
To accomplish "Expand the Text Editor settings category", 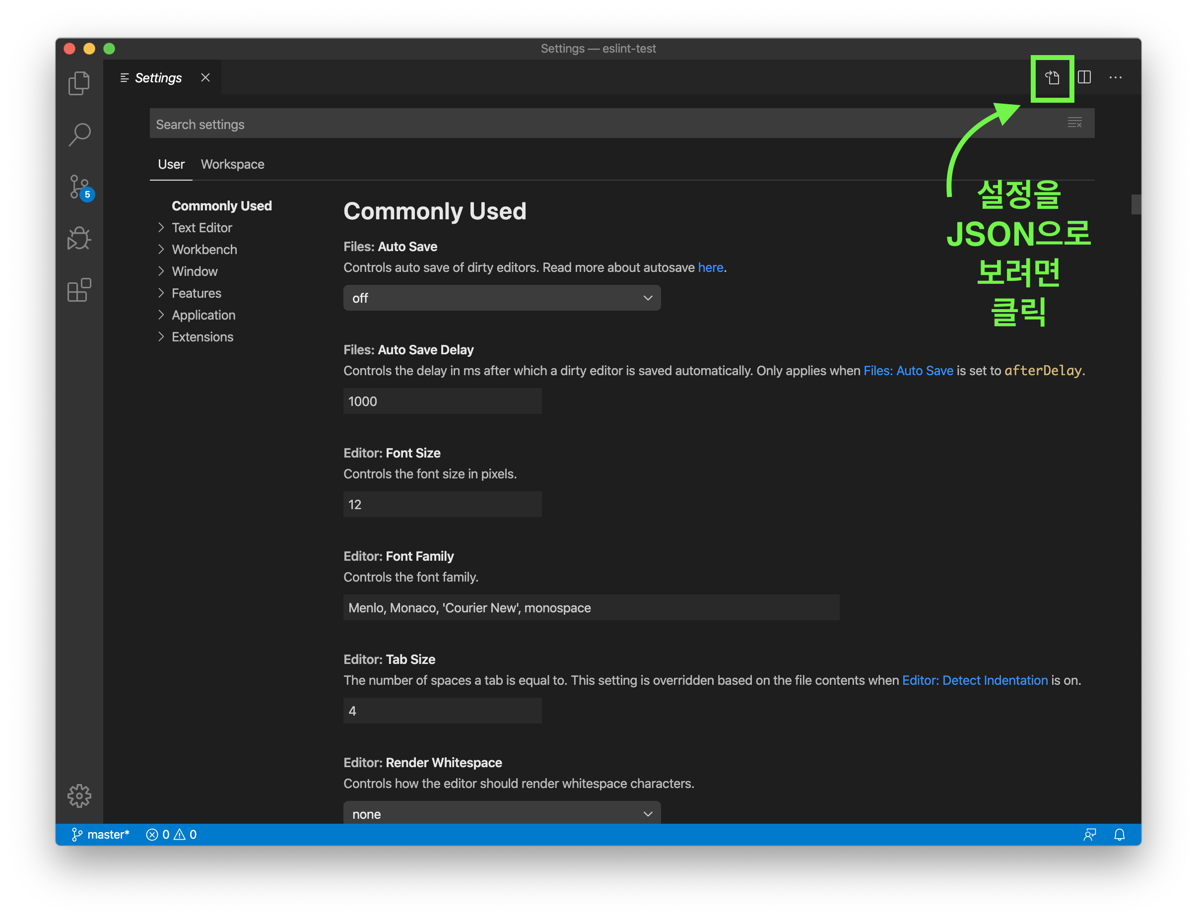I will click(x=201, y=228).
